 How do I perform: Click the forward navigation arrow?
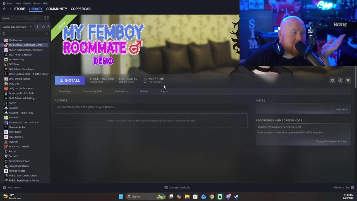click(x=10, y=9)
